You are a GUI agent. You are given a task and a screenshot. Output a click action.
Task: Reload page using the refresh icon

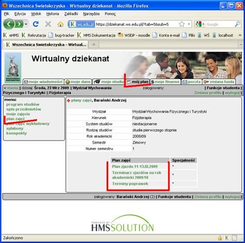[36, 24]
